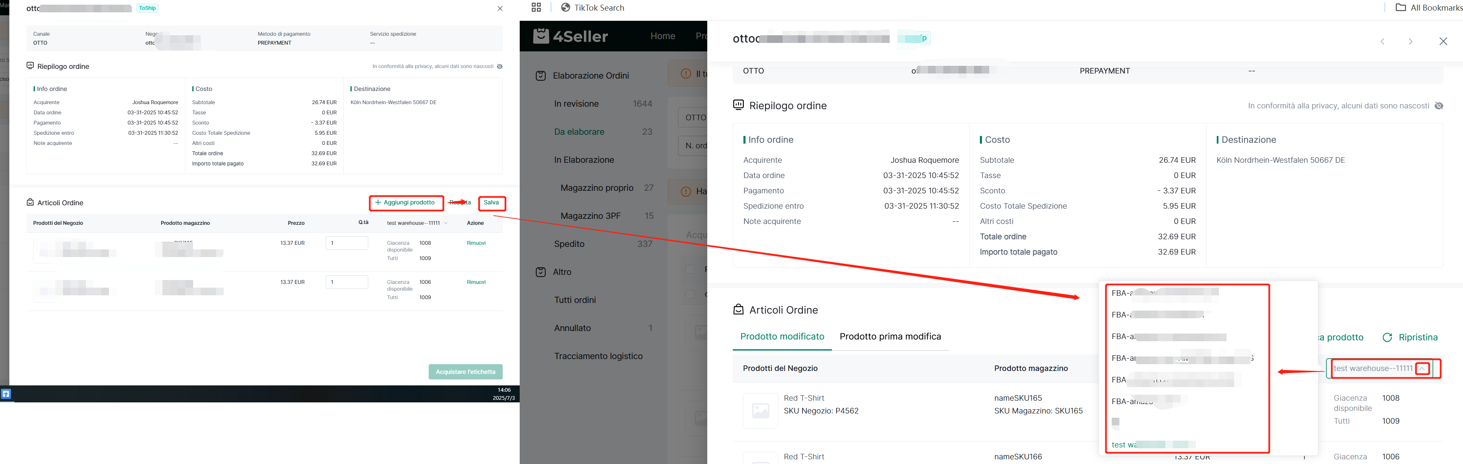Image resolution: width=1463 pixels, height=464 pixels.
Task: Open Tutti ordini in sidebar
Action: [x=575, y=300]
